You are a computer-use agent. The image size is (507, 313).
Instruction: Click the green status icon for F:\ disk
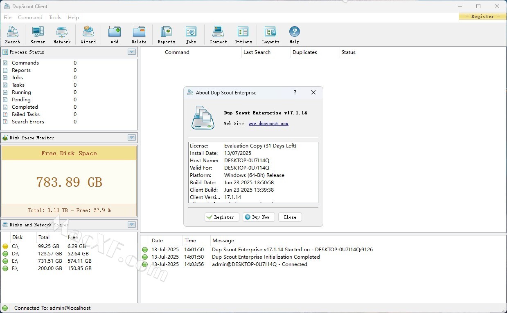tap(5, 268)
